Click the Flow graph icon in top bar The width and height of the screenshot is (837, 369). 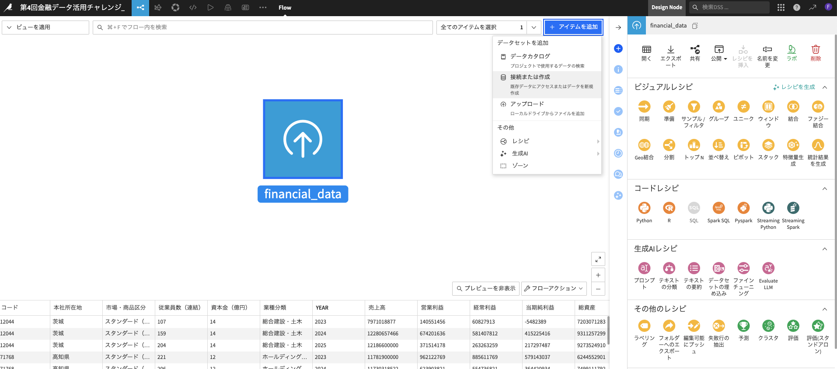point(140,7)
